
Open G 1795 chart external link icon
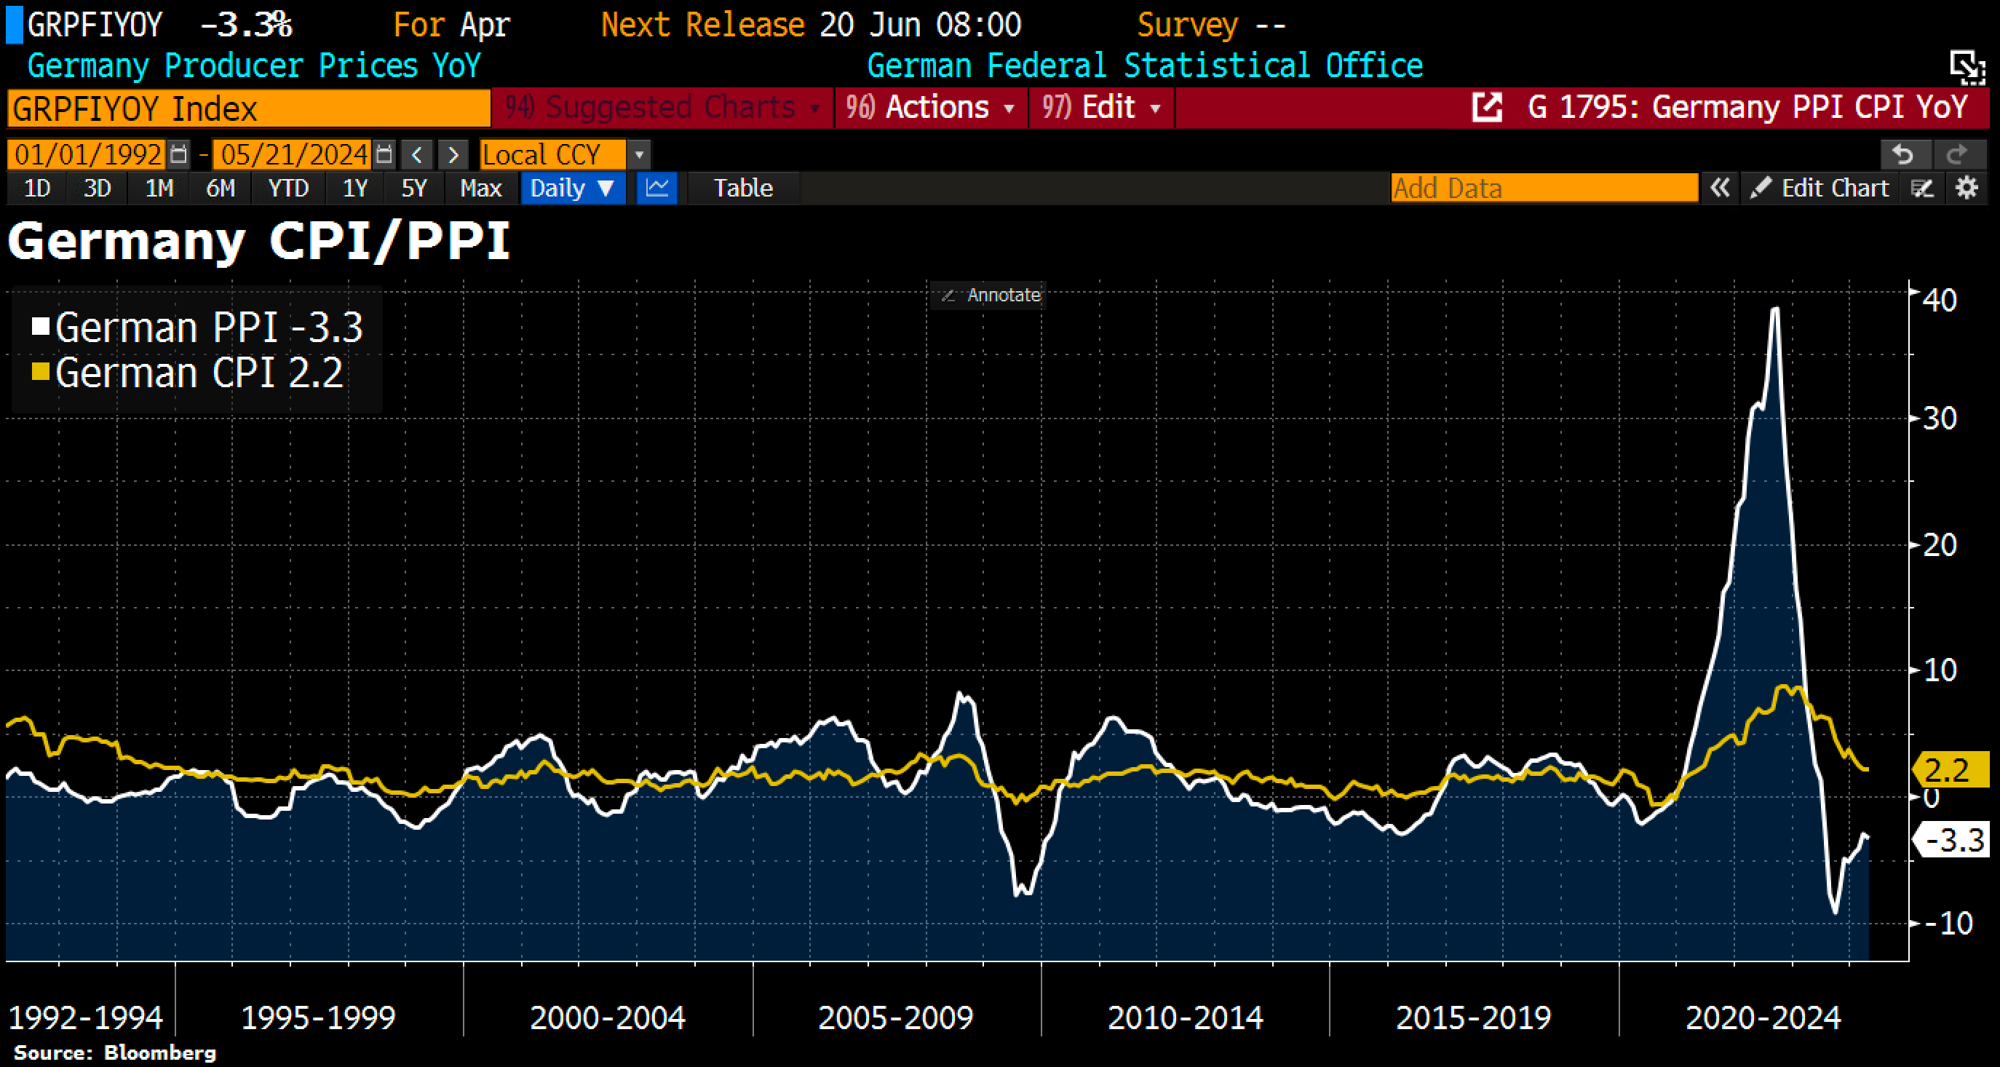coord(1487,107)
